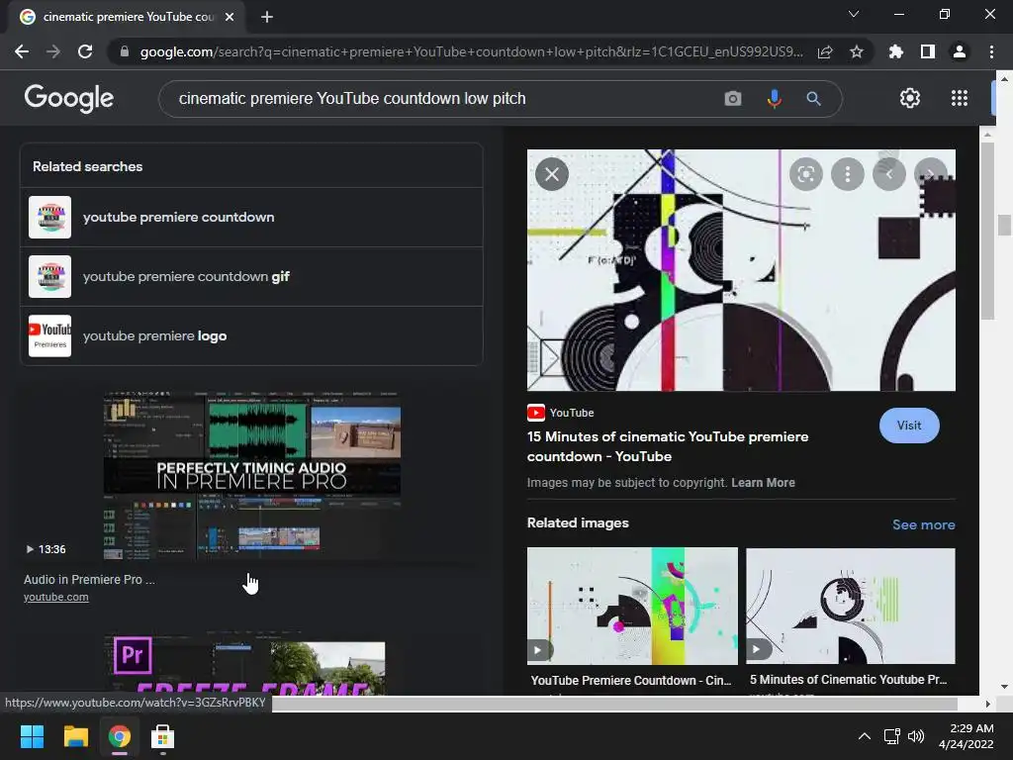Open the large cinematic countdown preview image
Screen dimensions: 1013x760
tap(741, 270)
